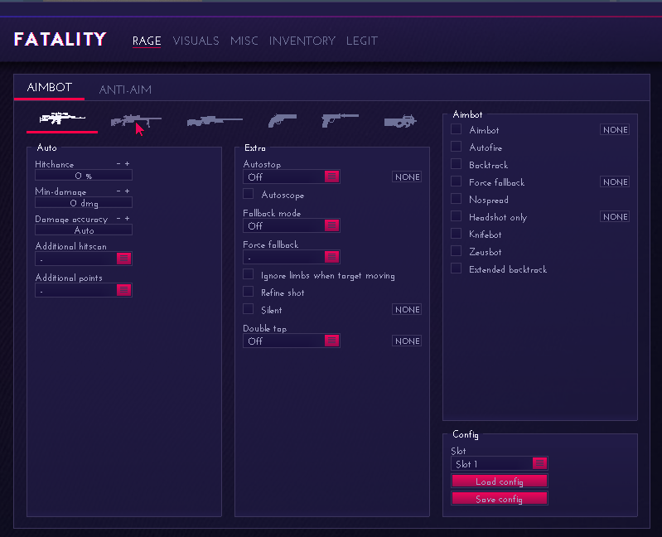Enable Force fallback checkbox in Aimbot panel

tap(456, 181)
